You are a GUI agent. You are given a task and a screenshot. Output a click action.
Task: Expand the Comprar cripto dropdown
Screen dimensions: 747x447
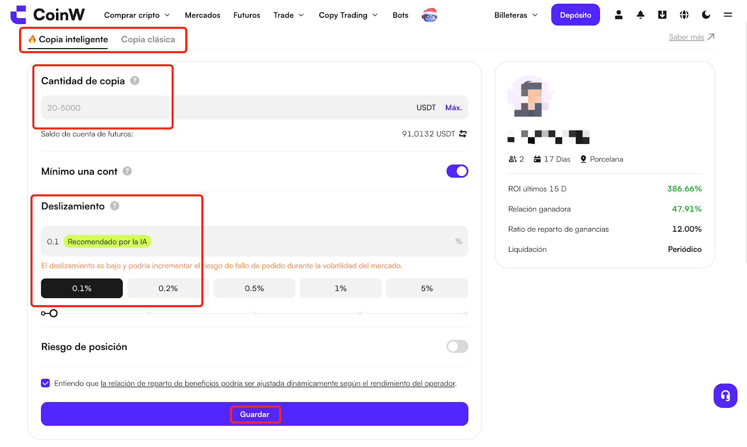137,15
